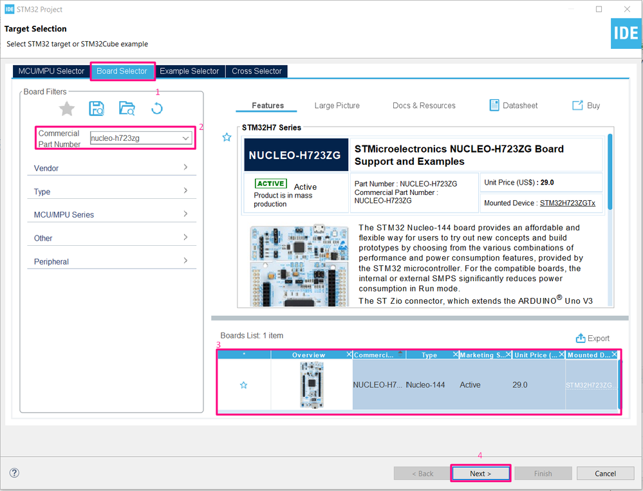Click the Boards List: 1 item label
The height and width of the screenshot is (491, 643).
coord(252,335)
